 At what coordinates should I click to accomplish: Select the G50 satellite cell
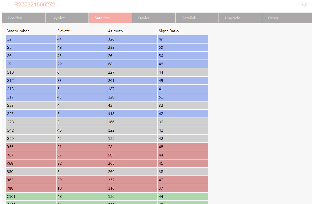click(x=31, y=138)
